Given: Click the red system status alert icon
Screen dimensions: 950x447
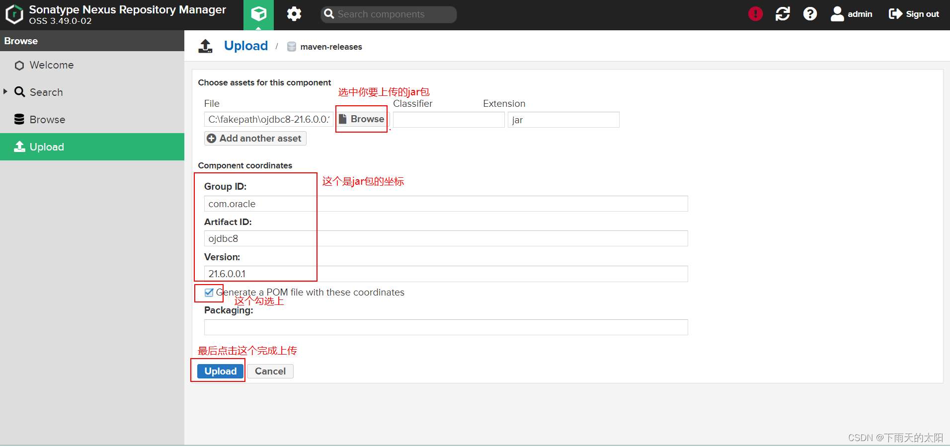Looking at the screenshot, I should (755, 14).
